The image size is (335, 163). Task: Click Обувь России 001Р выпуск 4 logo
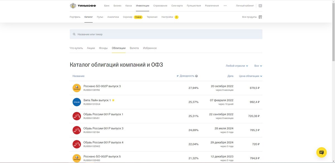[x=77, y=144]
